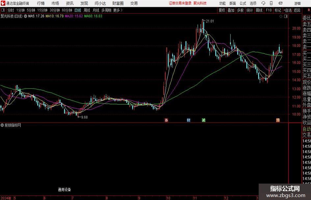Switch to the 5分钟 period tab
Image resolution: width=311 pixels, height=200 pixels.
click(31, 10)
